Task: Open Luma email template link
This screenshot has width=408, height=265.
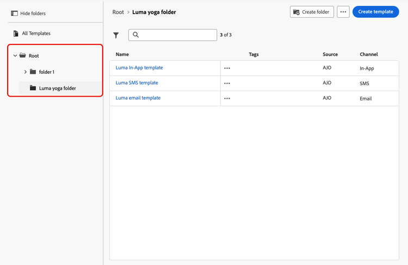Action: (x=138, y=98)
